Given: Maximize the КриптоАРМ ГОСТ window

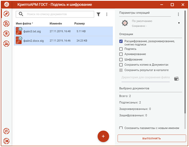Looking at the screenshot, I should (x=172, y=5).
